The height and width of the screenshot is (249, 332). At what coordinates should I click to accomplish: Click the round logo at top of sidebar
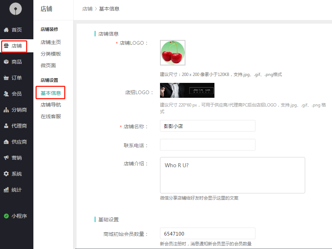click(x=16, y=9)
